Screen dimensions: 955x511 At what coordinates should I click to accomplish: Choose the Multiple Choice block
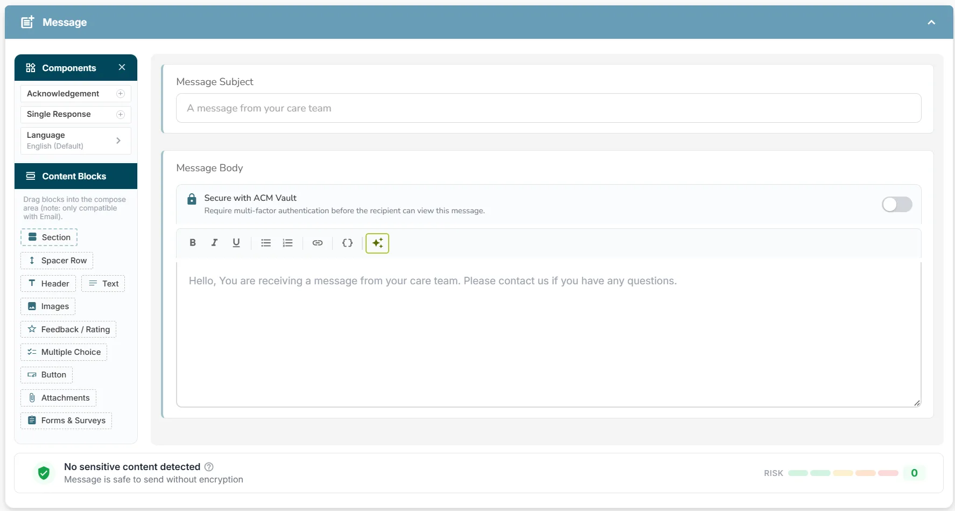pos(64,352)
